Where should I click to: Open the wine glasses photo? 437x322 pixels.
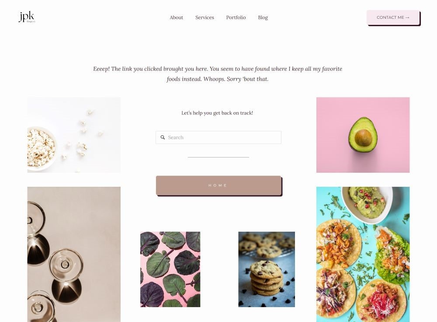(74, 254)
